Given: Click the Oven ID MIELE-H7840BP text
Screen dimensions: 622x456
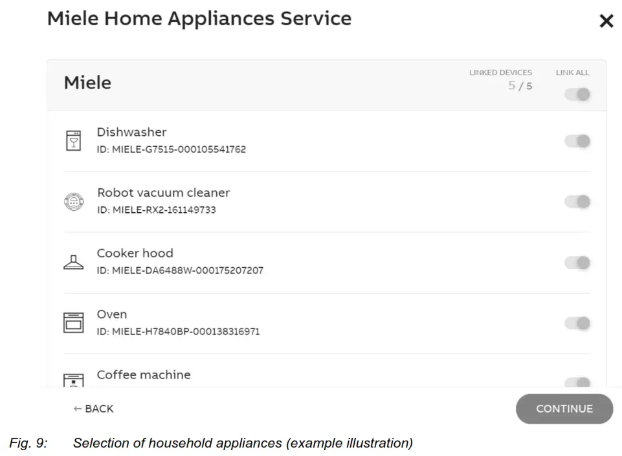Looking at the screenshot, I should tap(179, 331).
